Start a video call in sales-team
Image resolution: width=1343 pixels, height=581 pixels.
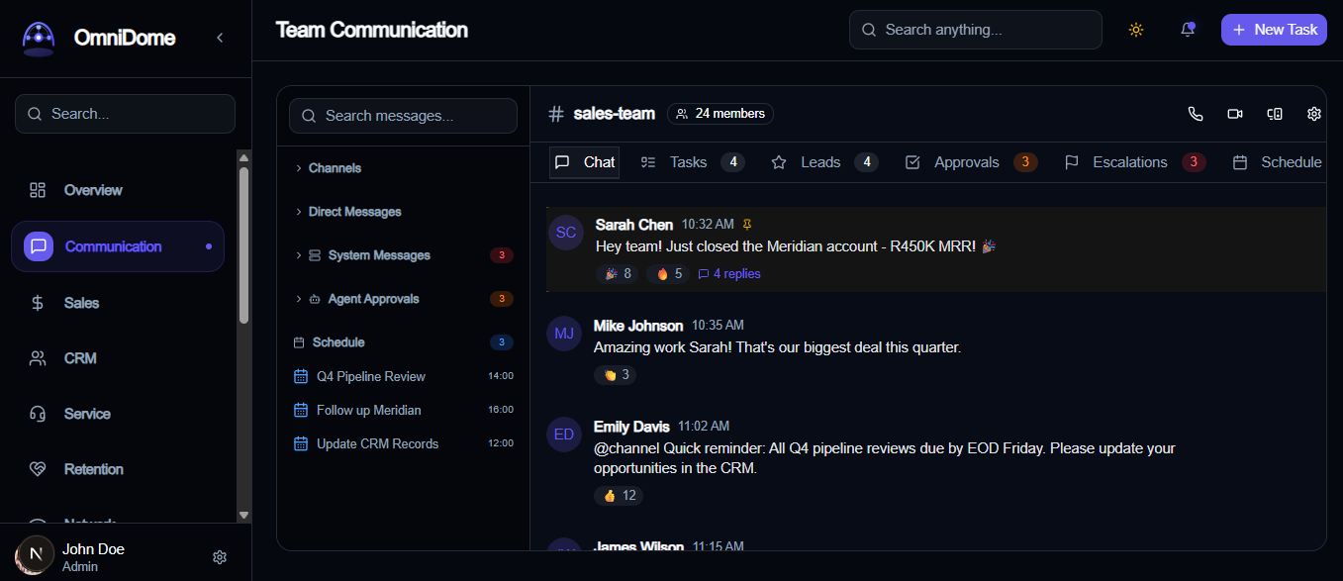click(1235, 114)
